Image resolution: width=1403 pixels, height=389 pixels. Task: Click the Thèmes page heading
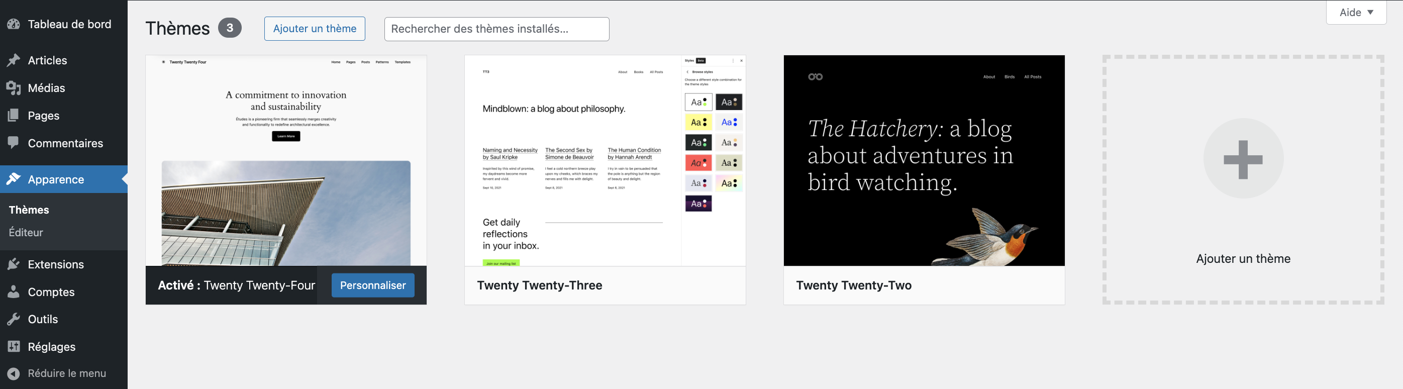[177, 28]
